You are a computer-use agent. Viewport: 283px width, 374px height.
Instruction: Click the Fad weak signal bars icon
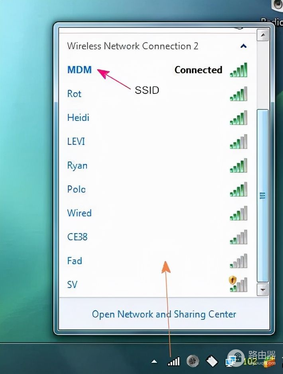(x=238, y=261)
